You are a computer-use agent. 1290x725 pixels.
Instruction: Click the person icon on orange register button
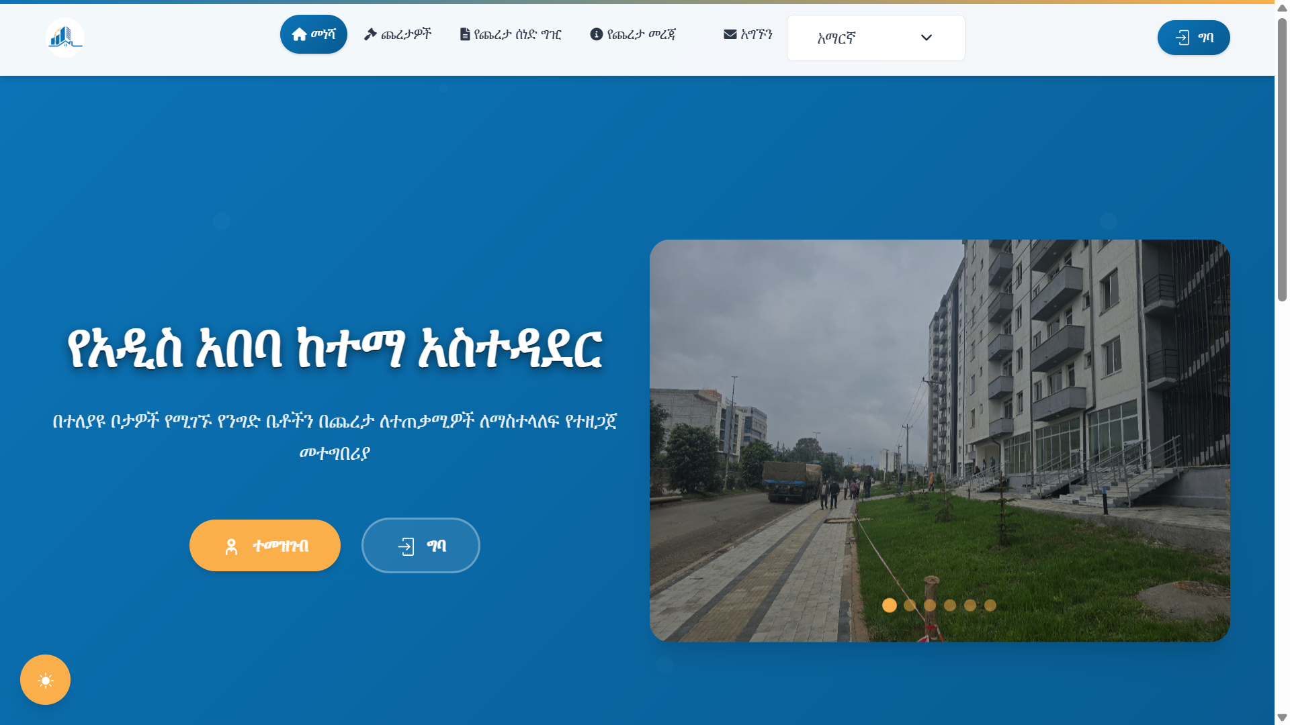click(x=231, y=546)
